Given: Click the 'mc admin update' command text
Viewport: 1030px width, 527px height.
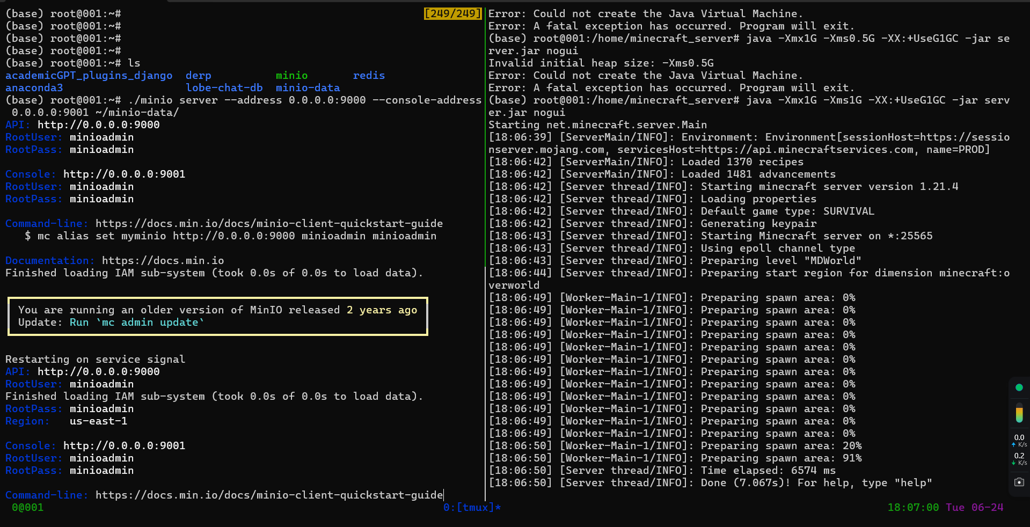Looking at the screenshot, I should [x=150, y=322].
